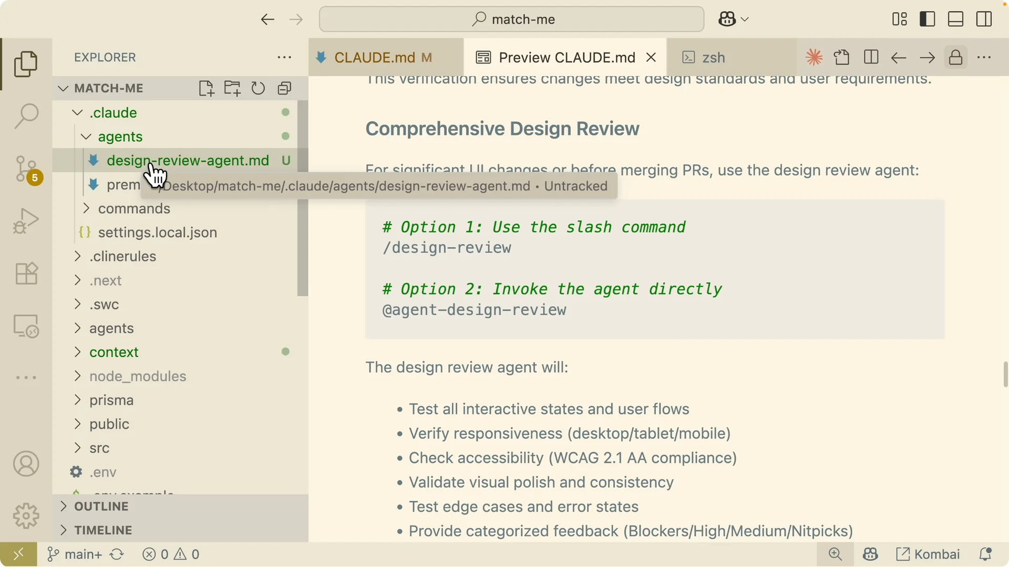Click the New Folder icon
This screenshot has height=567, width=1009.
[232, 88]
